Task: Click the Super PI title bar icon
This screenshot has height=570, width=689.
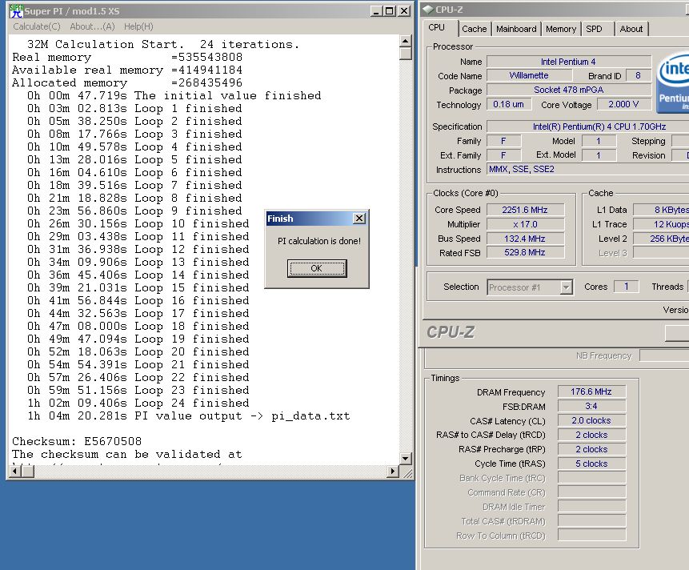Action: coord(16,11)
